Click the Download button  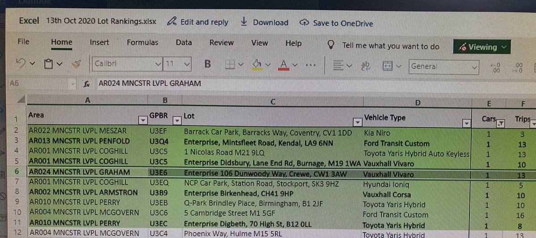pyautogui.click(x=264, y=22)
